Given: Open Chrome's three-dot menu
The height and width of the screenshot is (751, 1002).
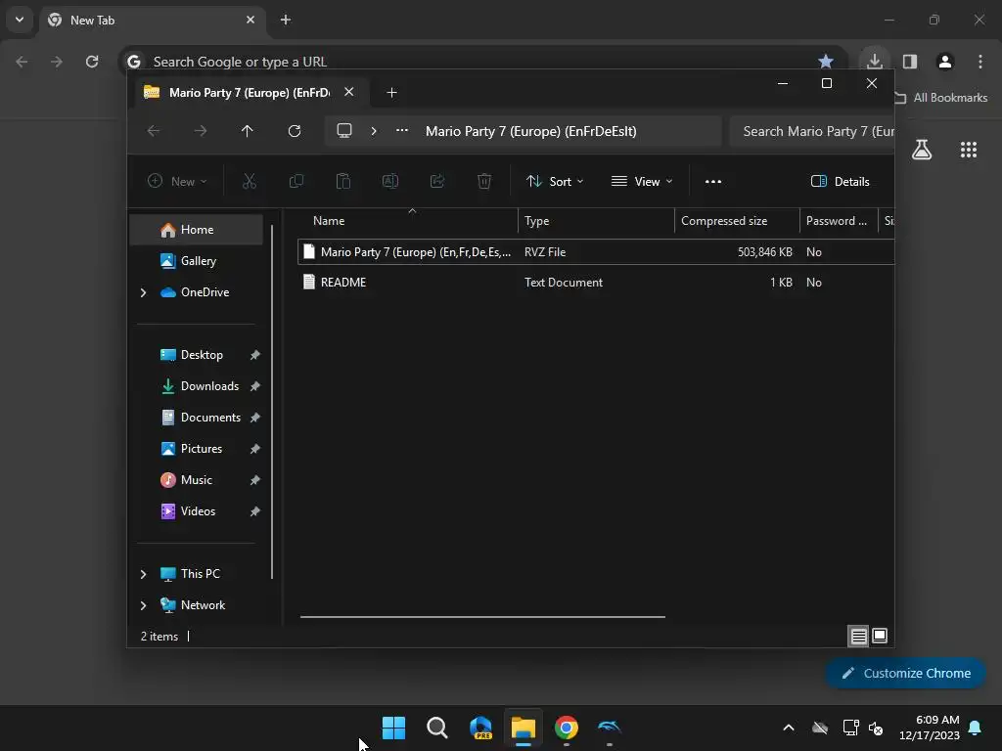Looking at the screenshot, I should 980,62.
